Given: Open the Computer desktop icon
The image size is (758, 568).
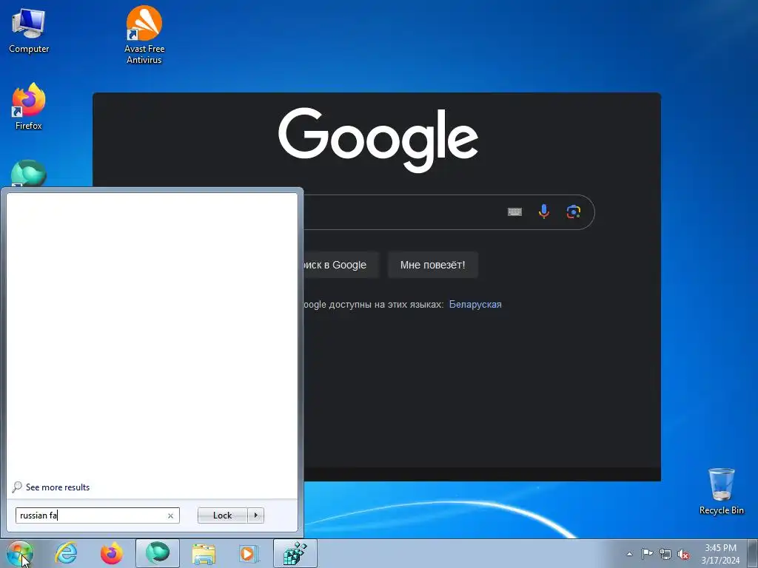Looking at the screenshot, I should pos(29,30).
